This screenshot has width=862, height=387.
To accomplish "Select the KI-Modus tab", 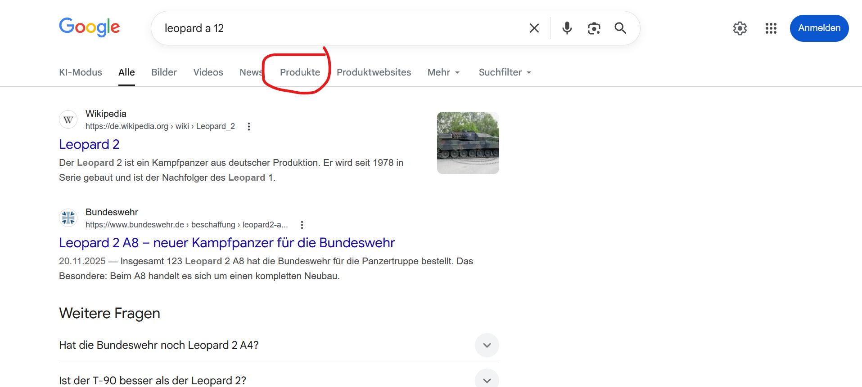I will (x=81, y=72).
